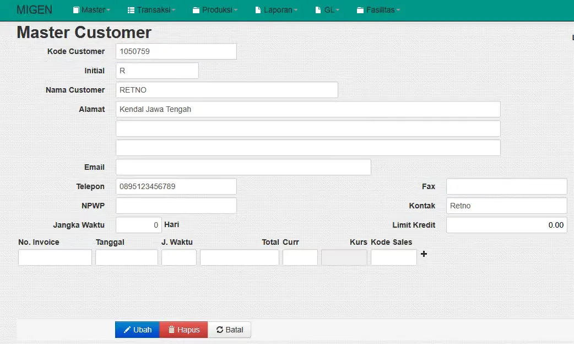Click the Nama Customer field
Screen dimensions: 574x344
(x=226, y=90)
